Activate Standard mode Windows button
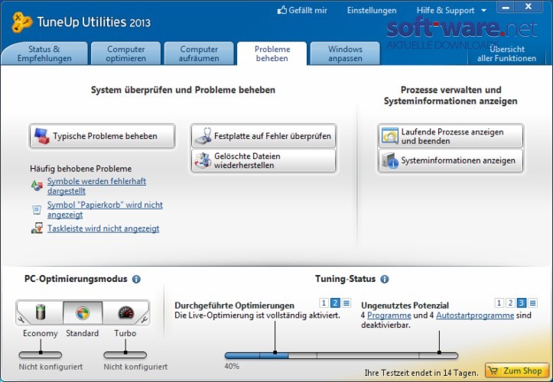 click(x=83, y=312)
